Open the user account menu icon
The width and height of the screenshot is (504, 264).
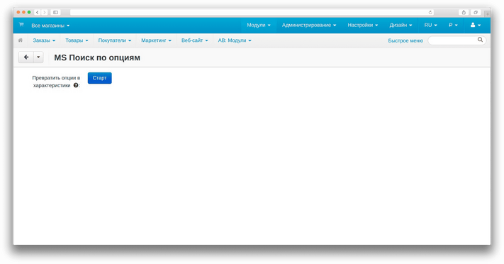click(x=476, y=25)
